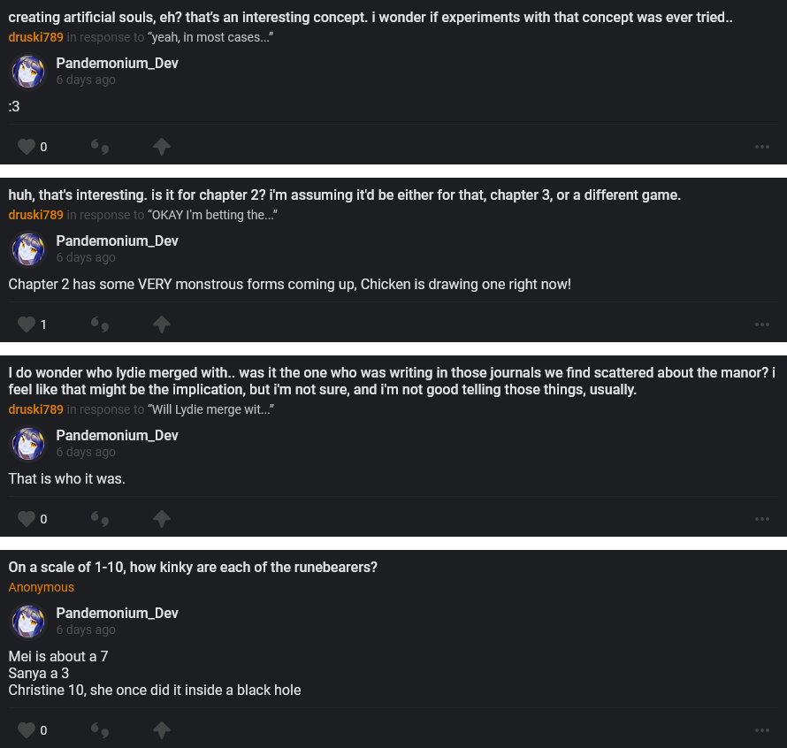Expand options menu on runebearers answer
This screenshot has height=748, width=787.
(762, 730)
